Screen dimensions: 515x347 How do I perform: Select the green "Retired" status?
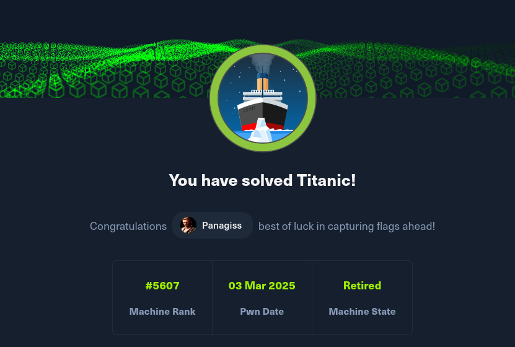[x=362, y=286]
